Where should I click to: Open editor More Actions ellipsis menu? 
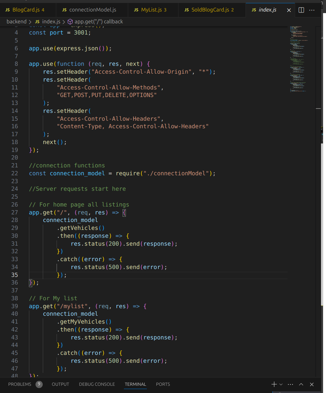pyautogui.click(x=312, y=10)
